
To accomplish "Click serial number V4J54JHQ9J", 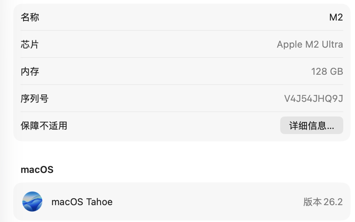I will [314, 99].
